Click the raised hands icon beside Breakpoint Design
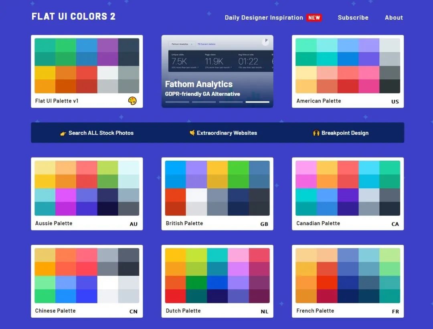The image size is (433, 329). point(316,133)
